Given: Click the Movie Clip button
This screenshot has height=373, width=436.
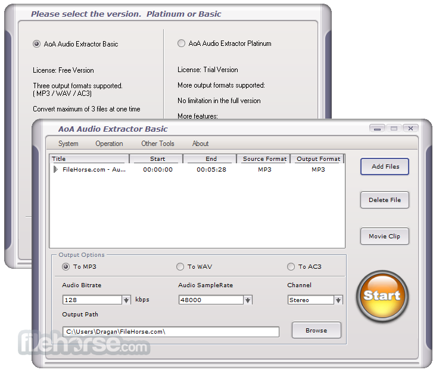Looking at the screenshot, I should (385, 237).
